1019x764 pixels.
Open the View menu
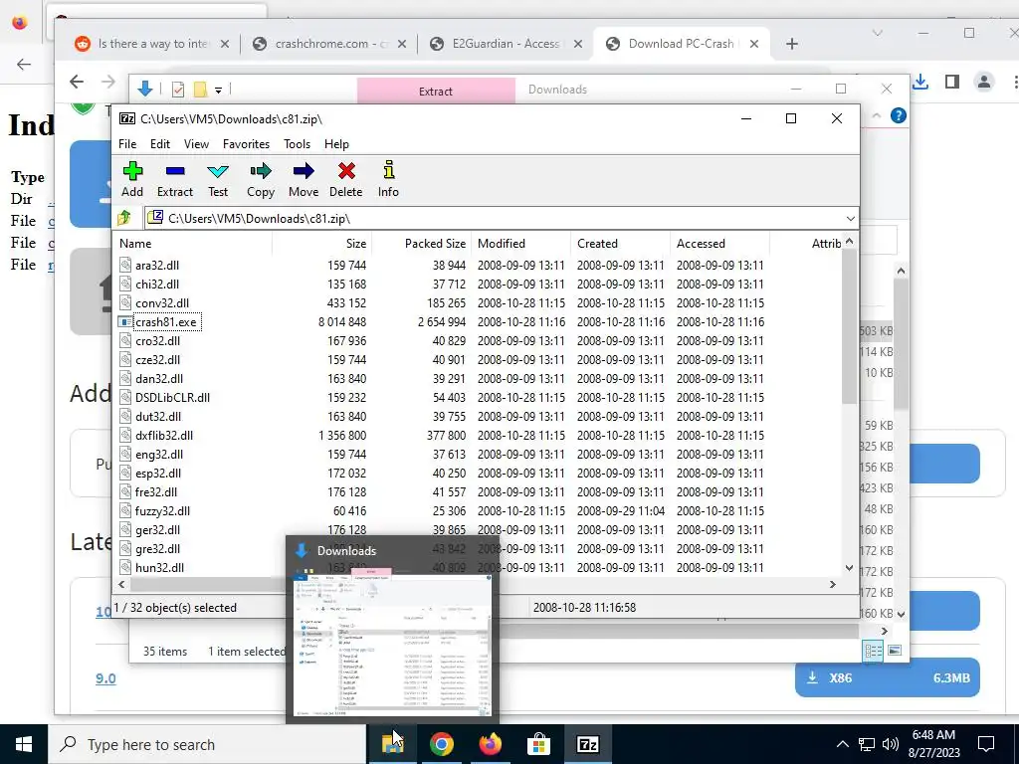196,143
